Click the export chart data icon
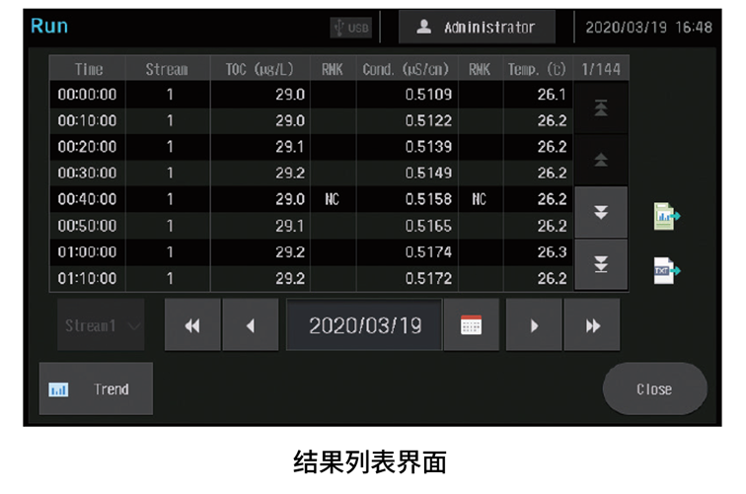Screen dimensions: 746x494 click(666, 216)
